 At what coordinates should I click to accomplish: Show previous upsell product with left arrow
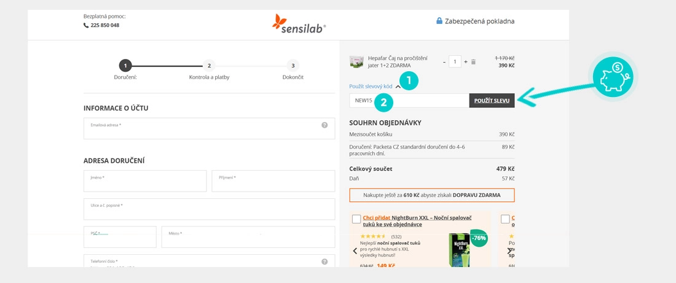pos(355,251)
